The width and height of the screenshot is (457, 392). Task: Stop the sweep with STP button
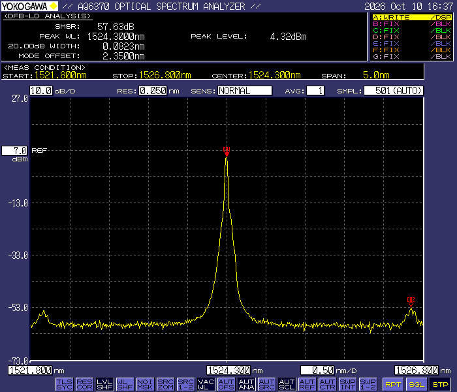pos(440,384)
